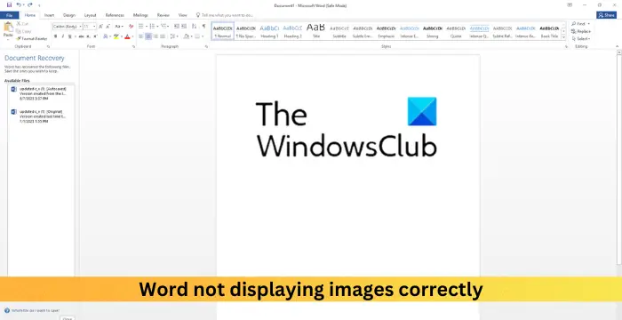
Task: Click the Clear All Formatting icon
Action: (x=131, y=26)
